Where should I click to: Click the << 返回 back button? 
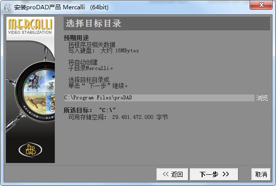point(172,174)
